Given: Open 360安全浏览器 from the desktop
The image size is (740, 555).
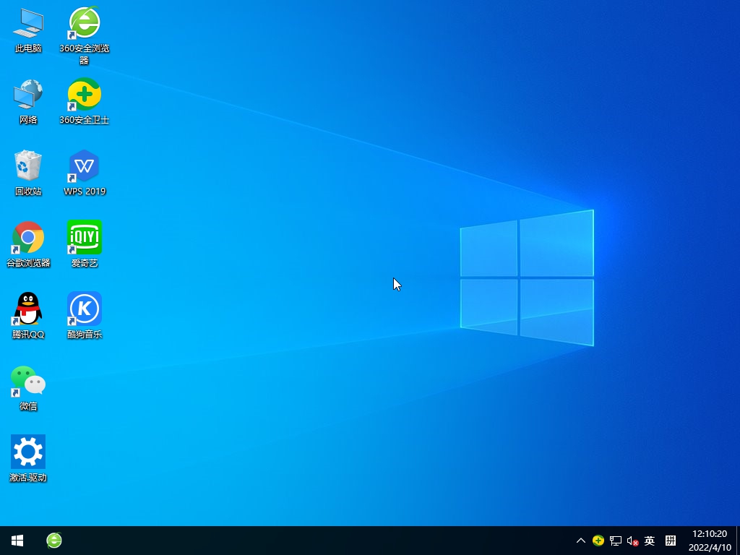Looking at the screenshot, I should pyautogui.click(x=85, y=23).
